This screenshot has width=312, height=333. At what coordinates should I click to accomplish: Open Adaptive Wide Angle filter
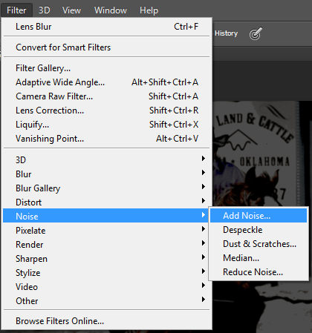pos(107,82)
